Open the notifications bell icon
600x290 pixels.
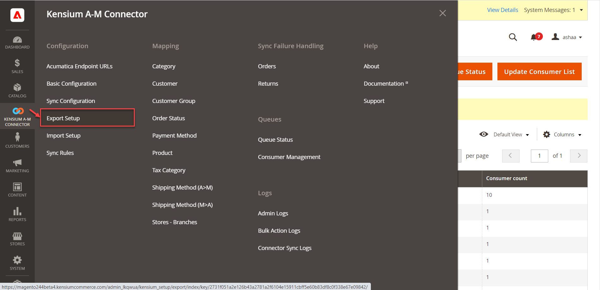coord(534,37)
